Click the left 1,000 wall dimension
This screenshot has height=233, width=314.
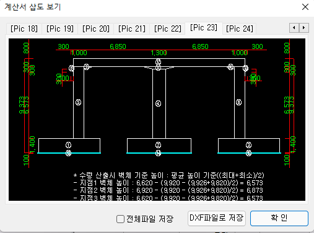pyautogui.click(x=79, y=53)
